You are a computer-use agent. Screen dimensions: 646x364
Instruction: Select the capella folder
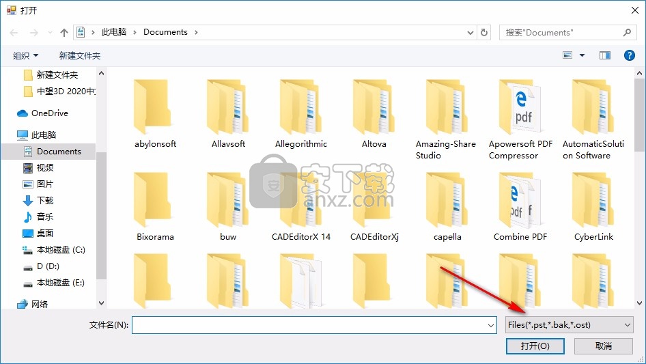click(x=447, y=206)
